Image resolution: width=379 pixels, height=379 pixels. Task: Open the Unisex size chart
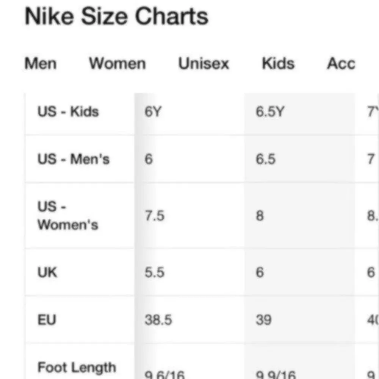click(204, 64)
